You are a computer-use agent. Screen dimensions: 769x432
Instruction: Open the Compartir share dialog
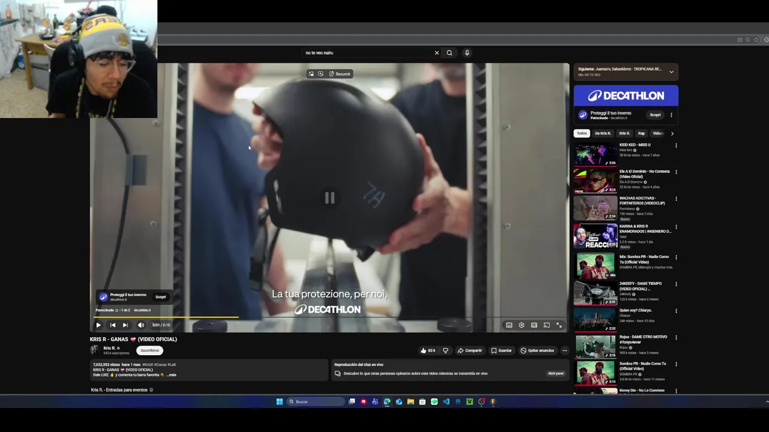click(470, 350)
